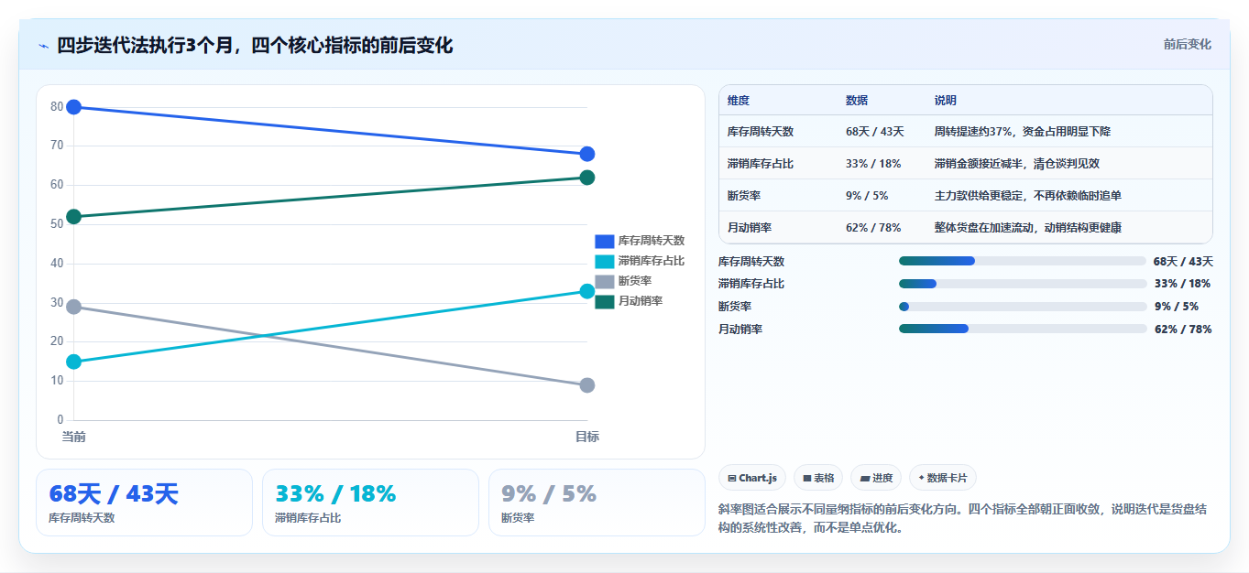This screenshot has width=1249, height=573.
Task: Toggle 滞销库存占比 legend swatch in chart
Action: (x=604, y=262)
